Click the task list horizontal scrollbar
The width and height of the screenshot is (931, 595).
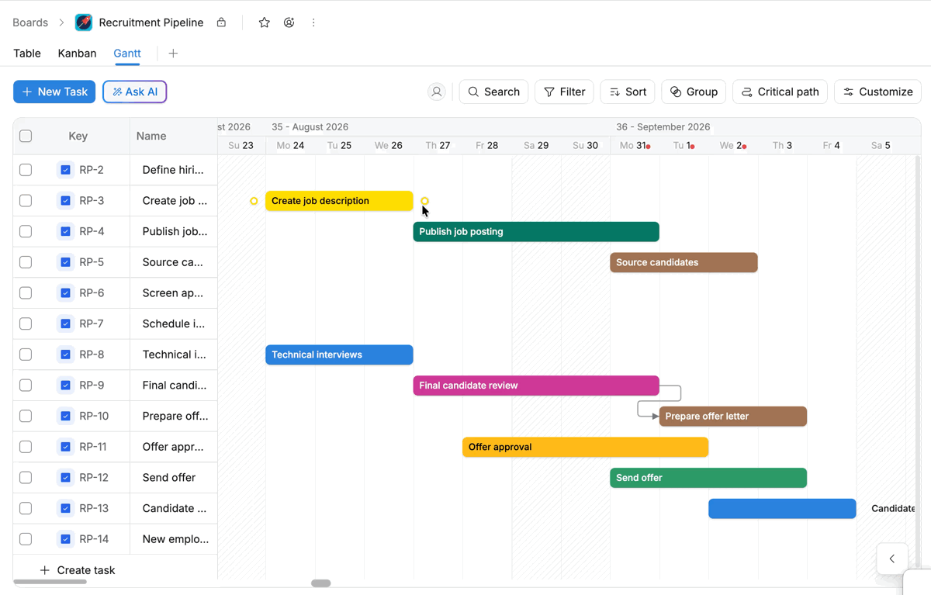(x=50, y=582)
